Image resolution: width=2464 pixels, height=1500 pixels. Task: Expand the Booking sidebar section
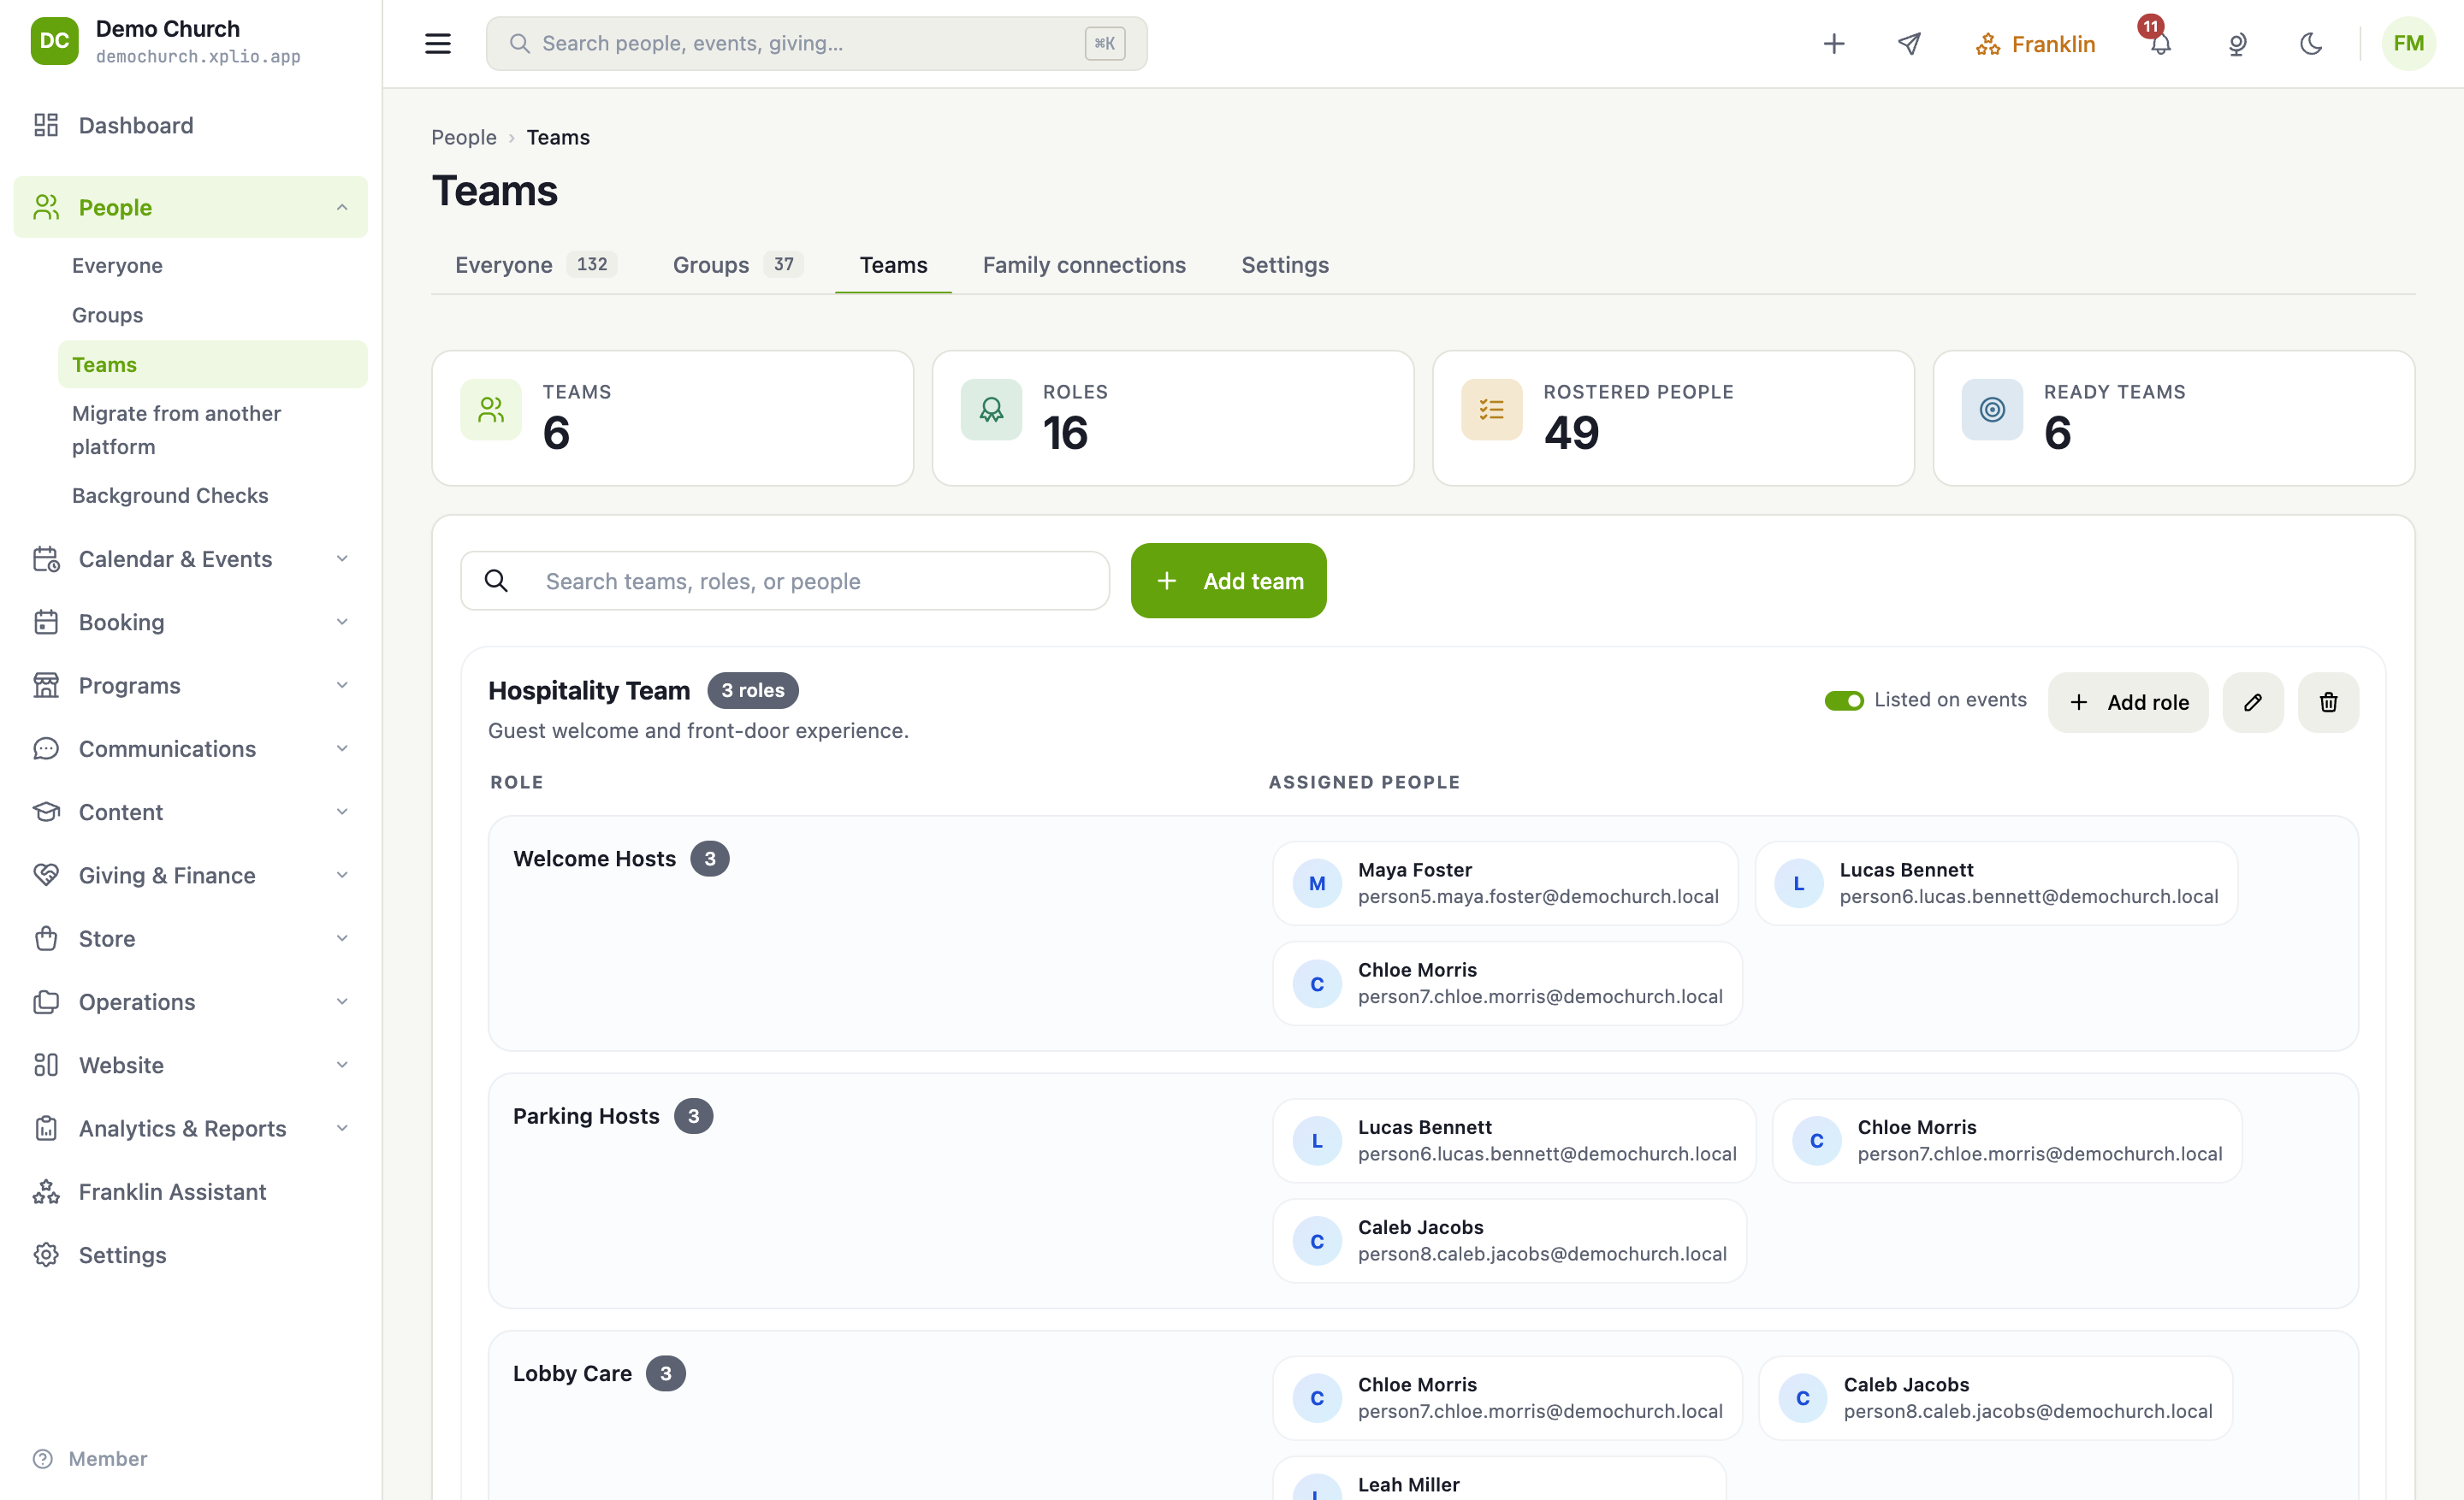click(342, 622)
